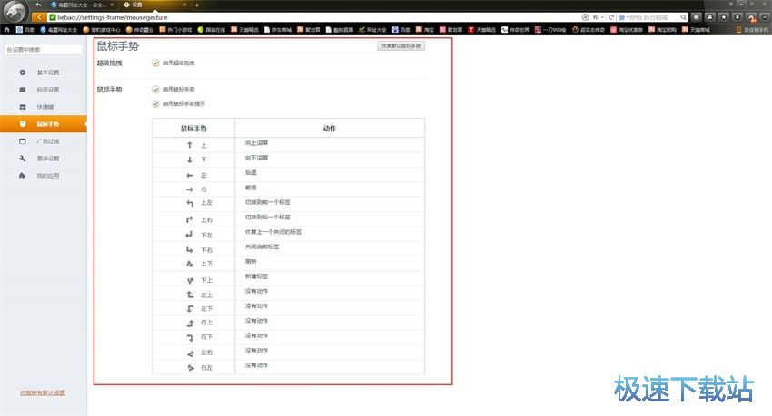The width and height of the screenshot is (772, 416).
Task: Click the download arrow toolbar icon
Action: click(x=737, y=17)
